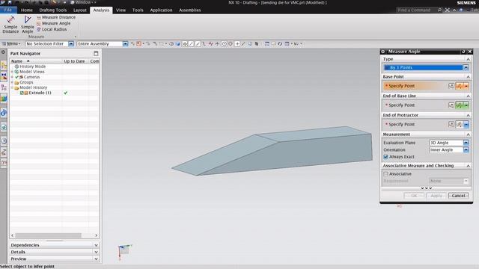Click End of Protractor inferred point icon

click(459, 125)
